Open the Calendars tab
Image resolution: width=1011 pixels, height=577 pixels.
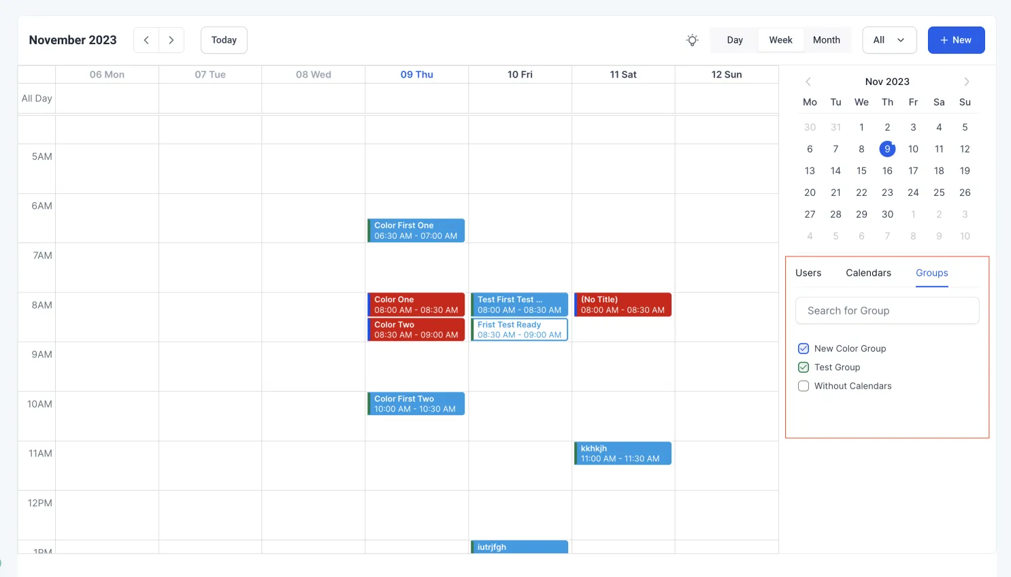(868, 273)
